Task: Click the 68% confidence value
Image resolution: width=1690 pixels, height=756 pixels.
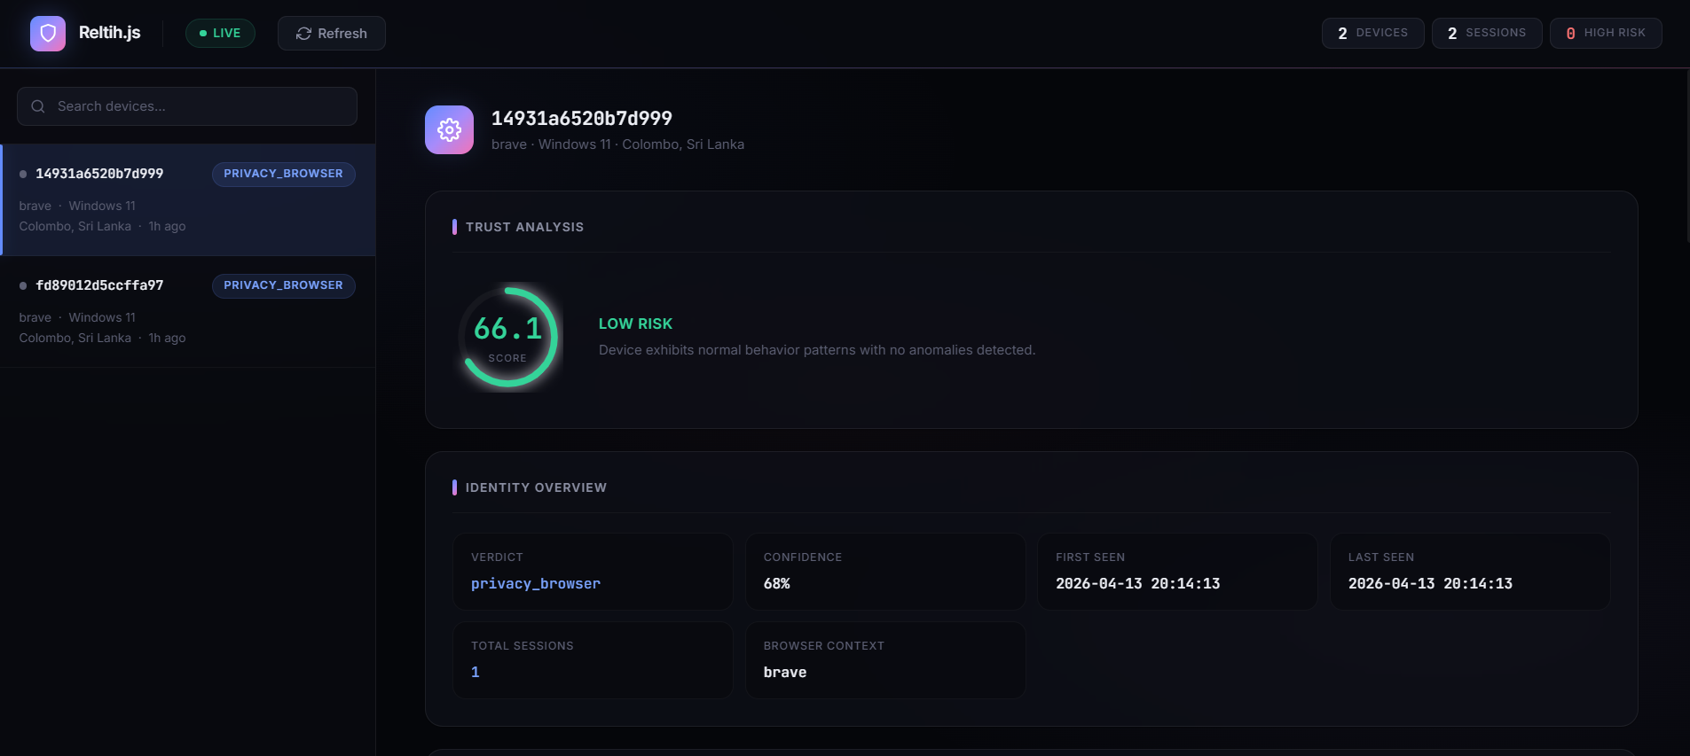Action: click(777, 583)
